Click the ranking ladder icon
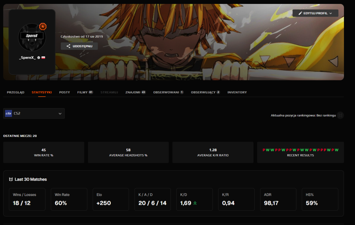 [340, 115]
